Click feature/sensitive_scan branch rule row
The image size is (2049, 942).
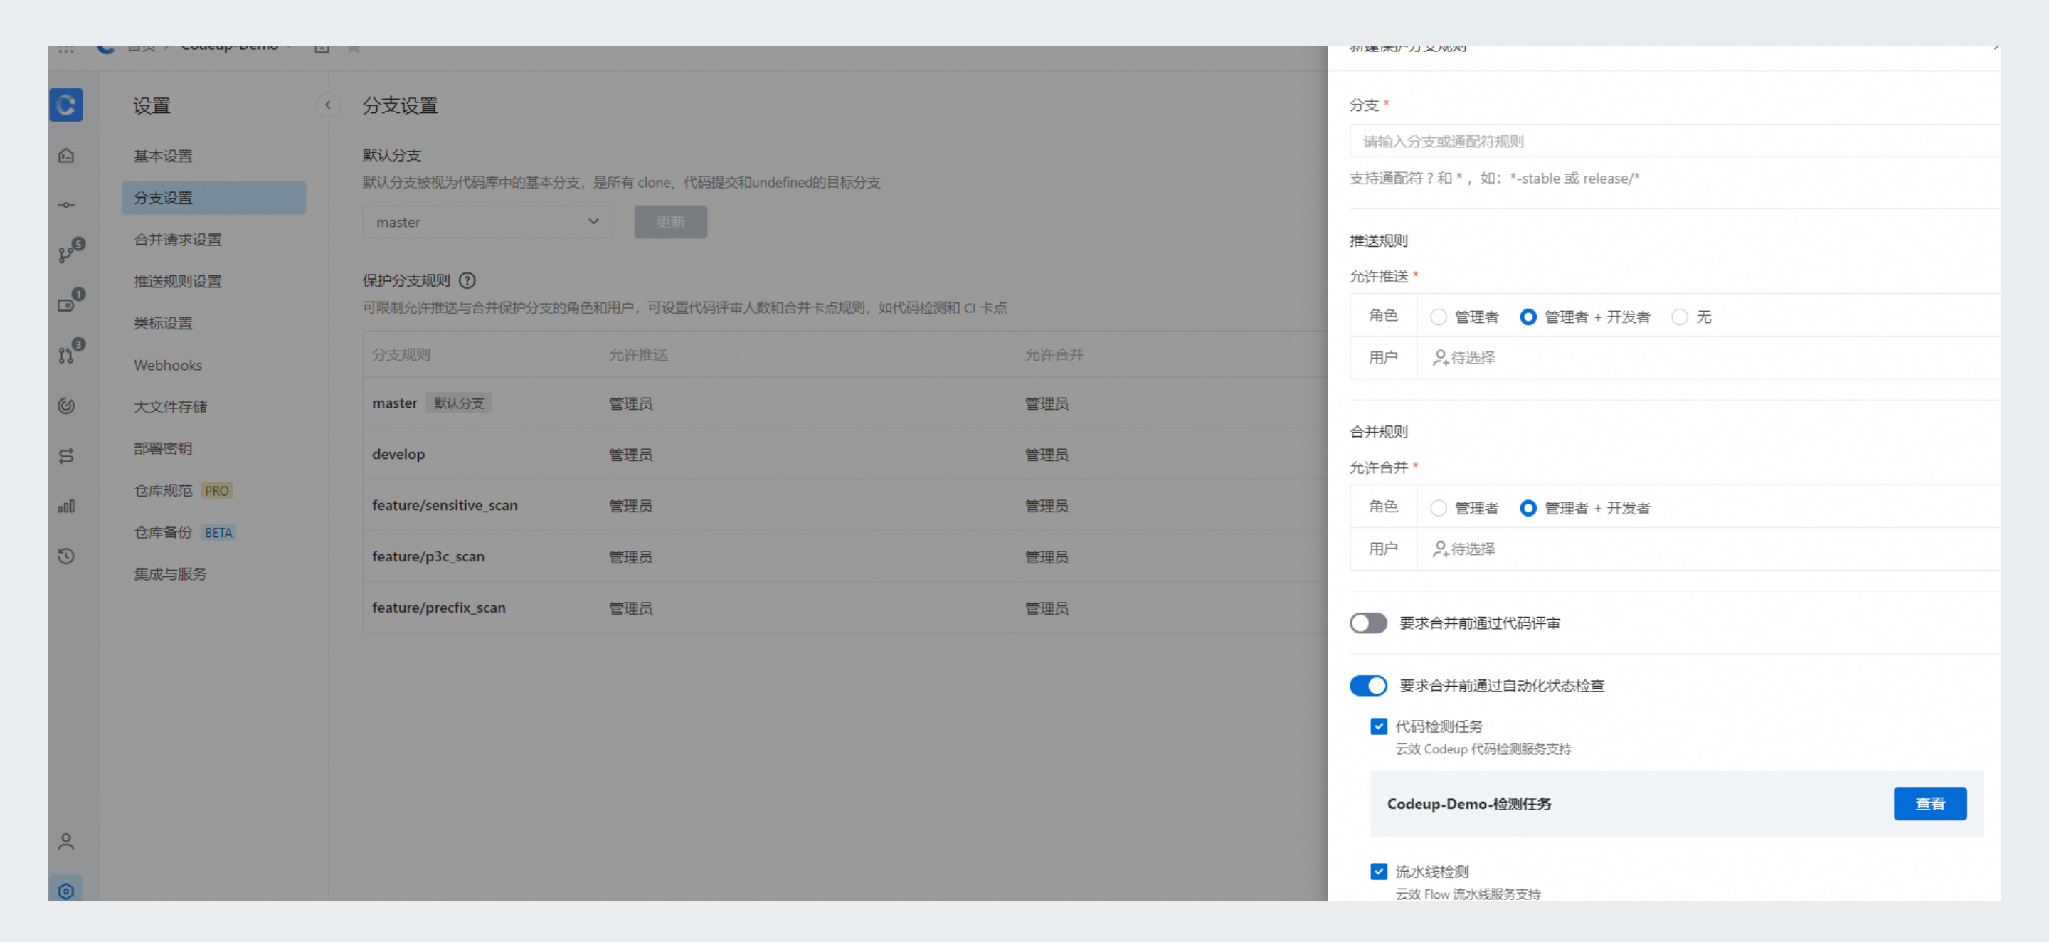point(845,505)
